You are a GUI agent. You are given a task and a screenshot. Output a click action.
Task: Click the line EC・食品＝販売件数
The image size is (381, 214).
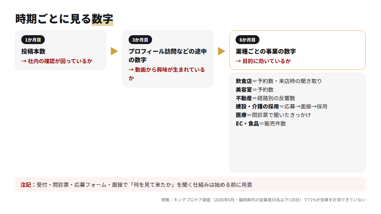[x=261, y=124]
